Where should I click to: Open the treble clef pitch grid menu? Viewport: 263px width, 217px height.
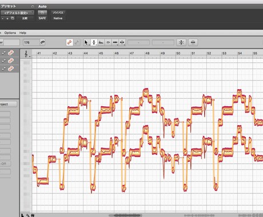click(27, 54)
